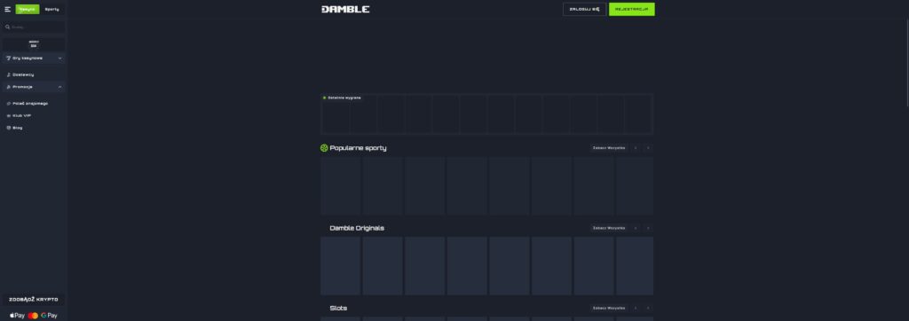Click the green Rejestracja button
The image size is (909, 321).
point(631,9)
